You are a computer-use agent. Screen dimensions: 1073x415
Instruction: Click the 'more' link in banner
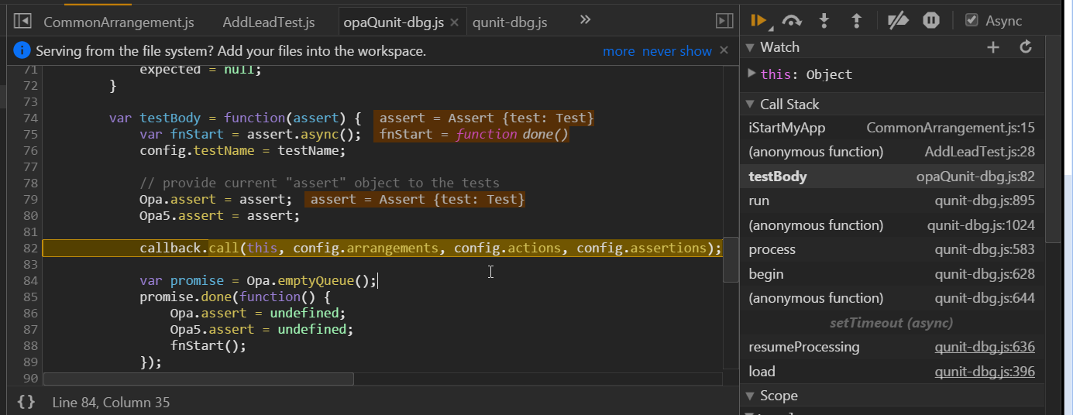point(619,51)
